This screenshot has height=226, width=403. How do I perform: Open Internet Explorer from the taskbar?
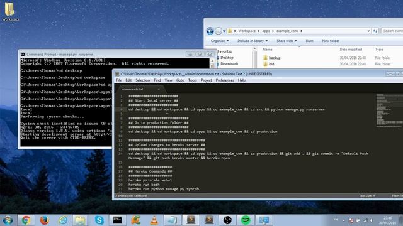click(x=63, y=220)
